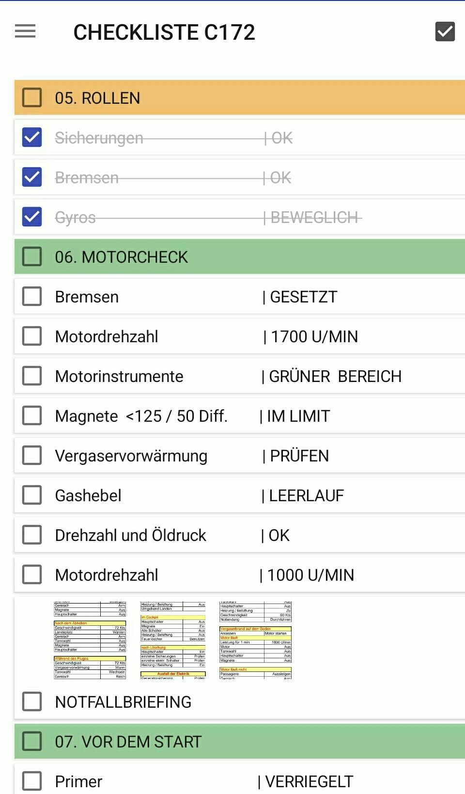Check the 07. VOR DEM START section
This screenshot has width=465, height=794.
point(32,742)
